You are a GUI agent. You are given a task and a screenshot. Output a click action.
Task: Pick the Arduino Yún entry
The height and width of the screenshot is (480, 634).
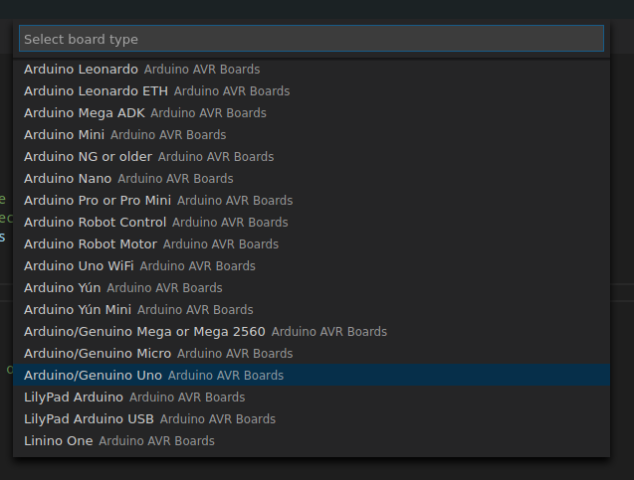pos(312,287)
